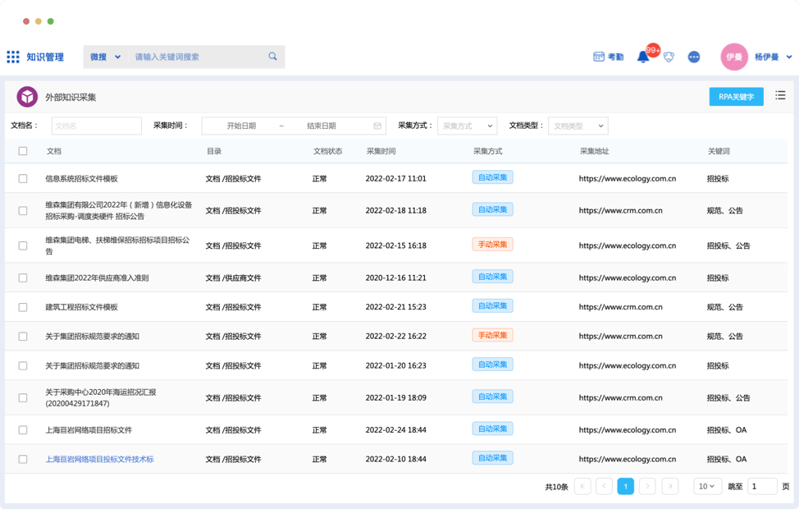Viewport: 799px width, 509px height.
Task: Click the more options ellipsis icon
Action: point(694,57)
